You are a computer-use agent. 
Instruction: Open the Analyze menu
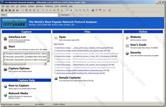31,6
